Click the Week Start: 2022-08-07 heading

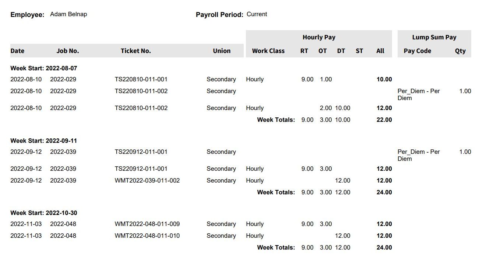pos(43,68)
